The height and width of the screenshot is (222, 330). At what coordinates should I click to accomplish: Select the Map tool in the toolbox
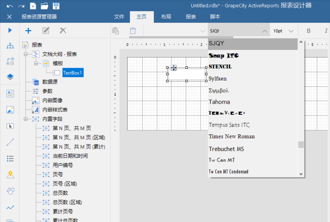[x=10, y=175]
